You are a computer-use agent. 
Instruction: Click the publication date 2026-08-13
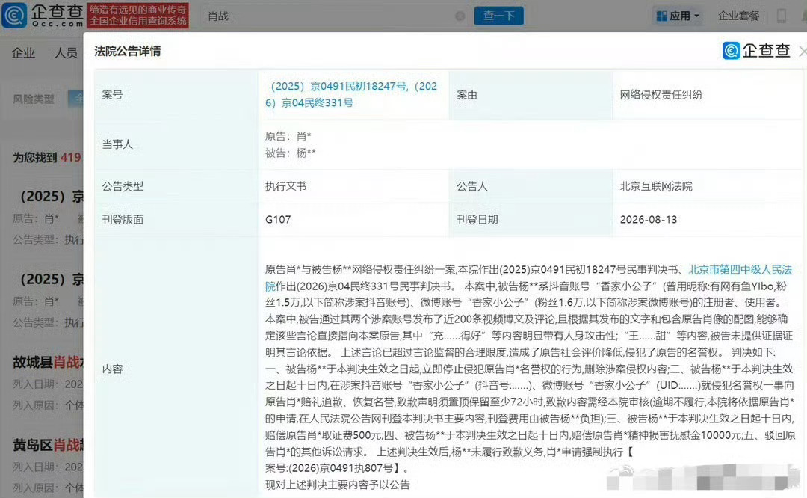click(x=648, y=219)
